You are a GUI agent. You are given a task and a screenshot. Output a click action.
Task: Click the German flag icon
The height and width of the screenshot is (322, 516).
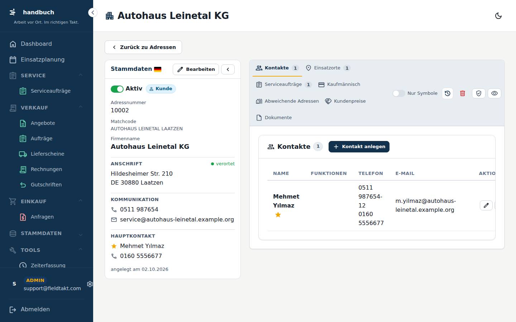[x=158, y=69]
